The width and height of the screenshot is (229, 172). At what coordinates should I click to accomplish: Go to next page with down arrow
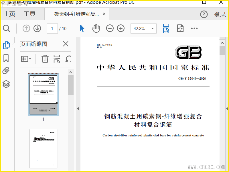(x=37, y=28)
